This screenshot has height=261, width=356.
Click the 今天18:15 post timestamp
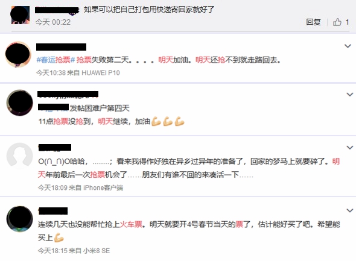coord(52,251)
